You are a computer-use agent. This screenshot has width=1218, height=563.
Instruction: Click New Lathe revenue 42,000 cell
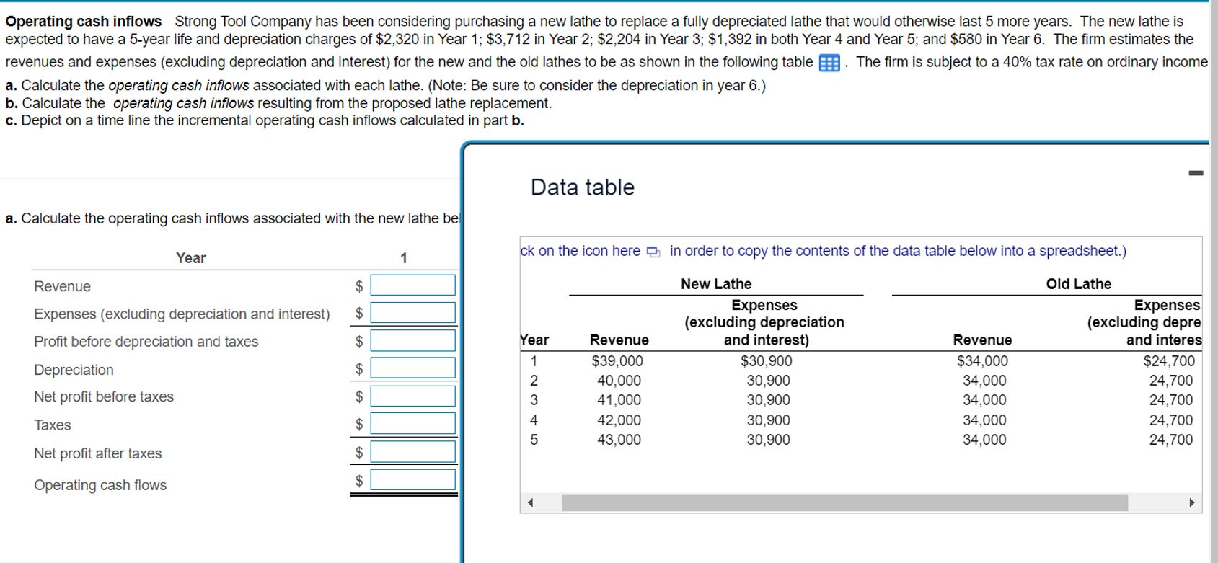[619, 420]
